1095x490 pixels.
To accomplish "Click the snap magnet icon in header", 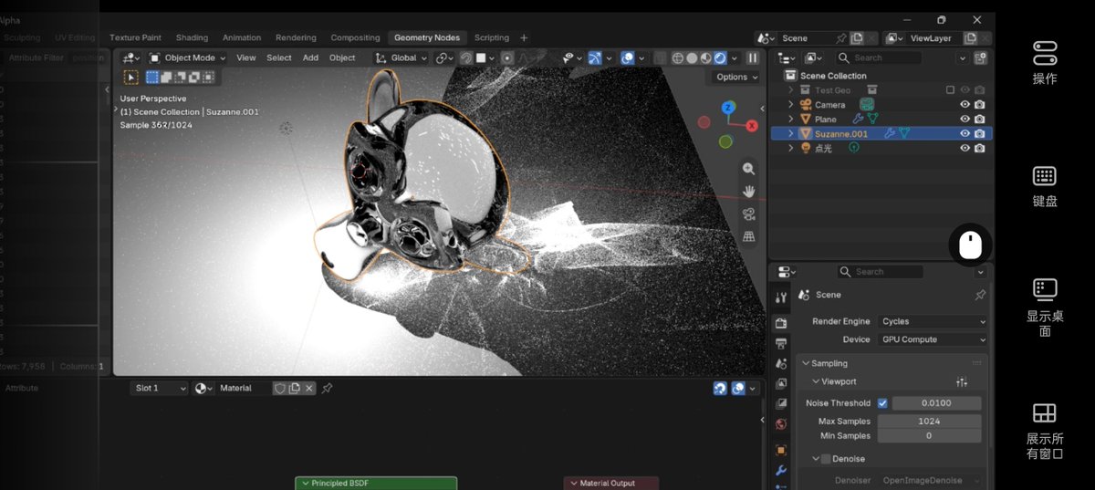I will click(x=465, y=57).
